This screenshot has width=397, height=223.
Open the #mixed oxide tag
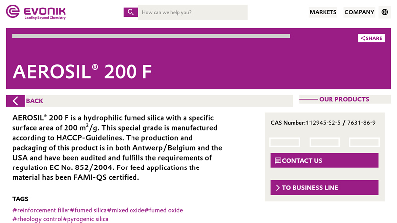click(126, 210)
